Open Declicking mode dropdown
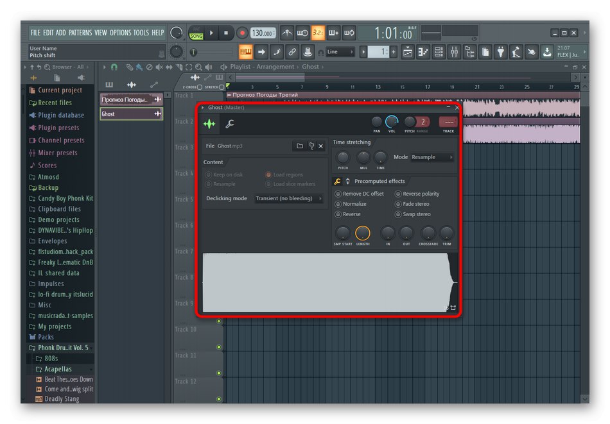 click(289, 199)
